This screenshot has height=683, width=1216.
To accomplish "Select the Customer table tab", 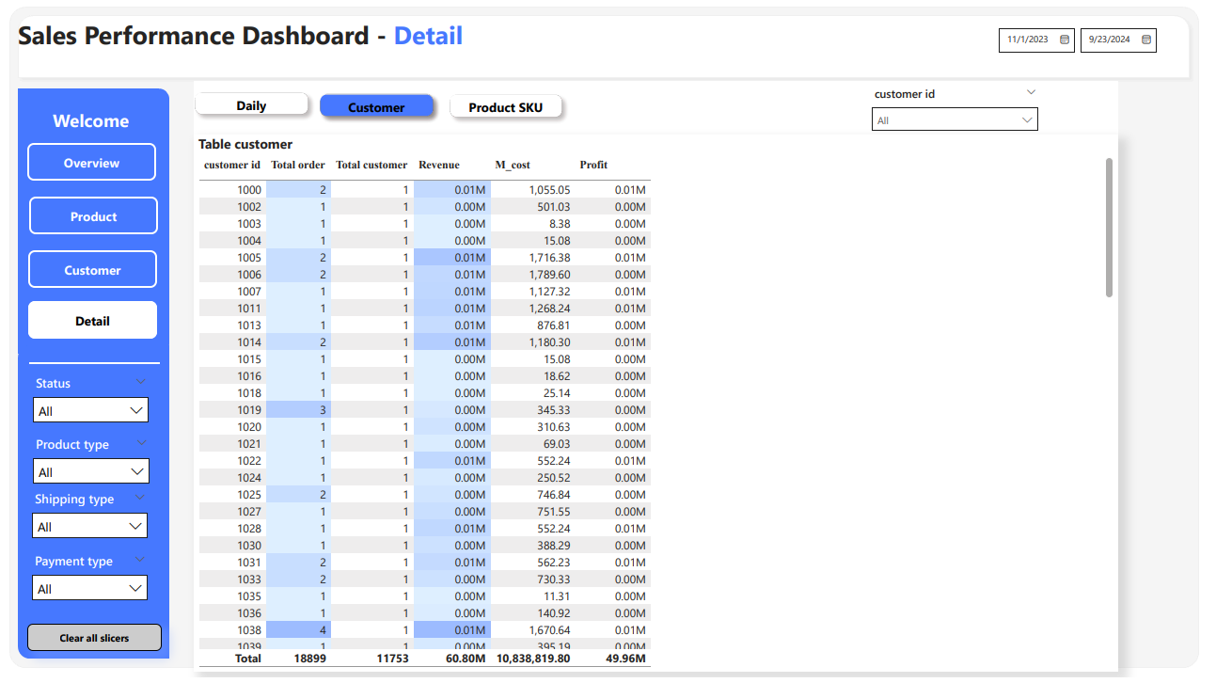I will [x=376, y=107].
